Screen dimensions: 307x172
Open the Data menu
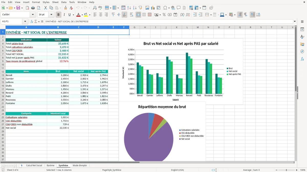click(64, 2)
